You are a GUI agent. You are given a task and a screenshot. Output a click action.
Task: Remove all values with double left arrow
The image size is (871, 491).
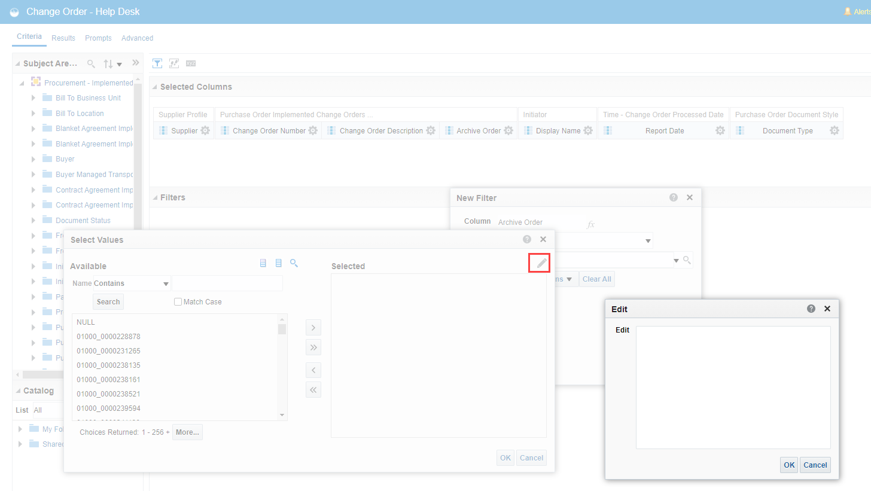pos(313,390)
